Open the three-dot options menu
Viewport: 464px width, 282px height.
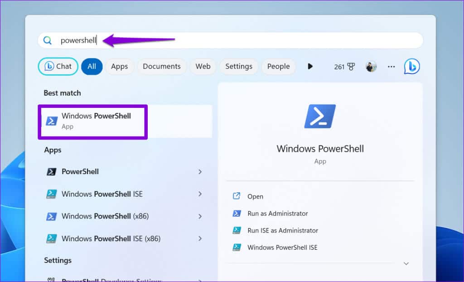click(391, 67)
